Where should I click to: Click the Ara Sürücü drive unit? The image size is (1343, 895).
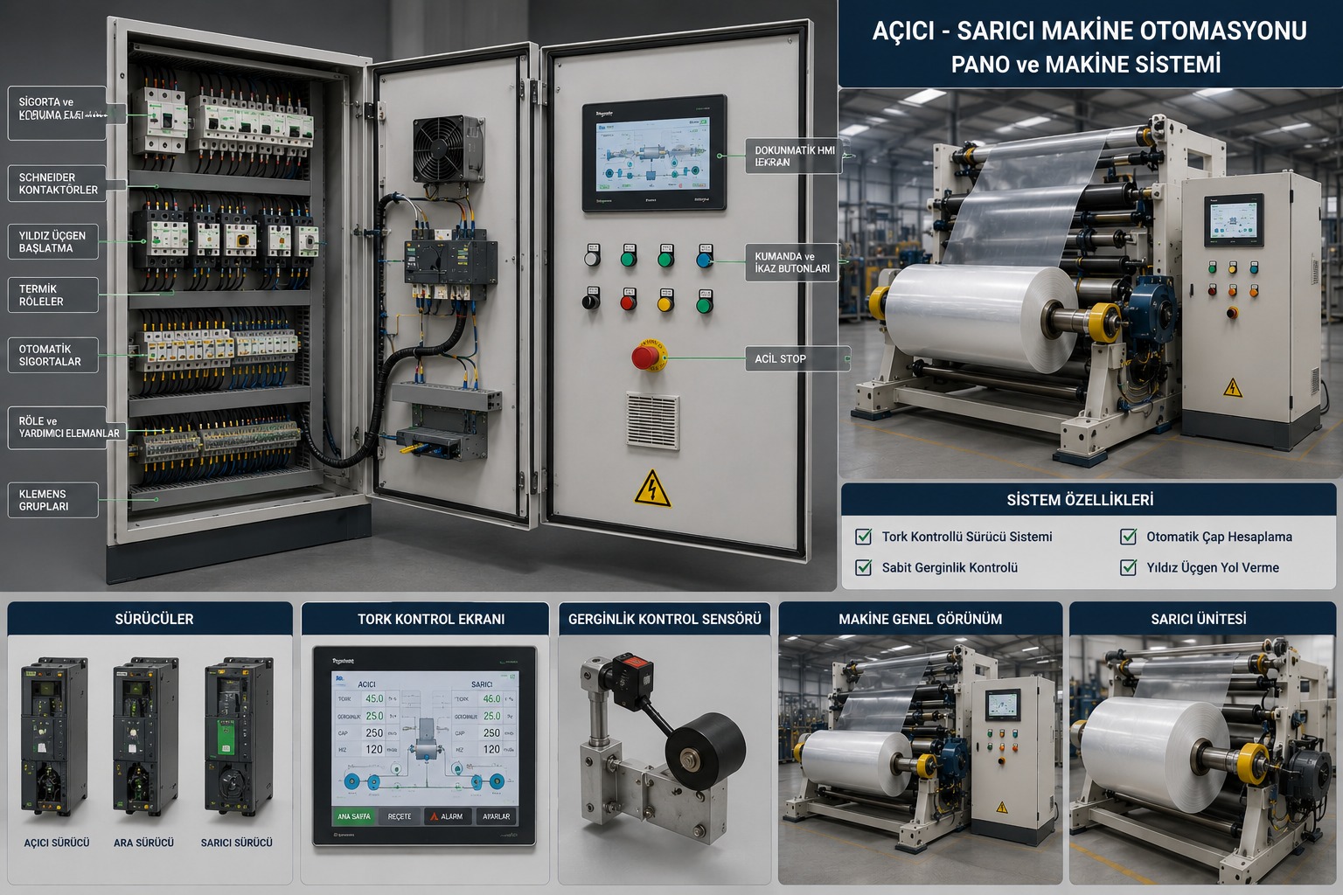tap(145, 737)
